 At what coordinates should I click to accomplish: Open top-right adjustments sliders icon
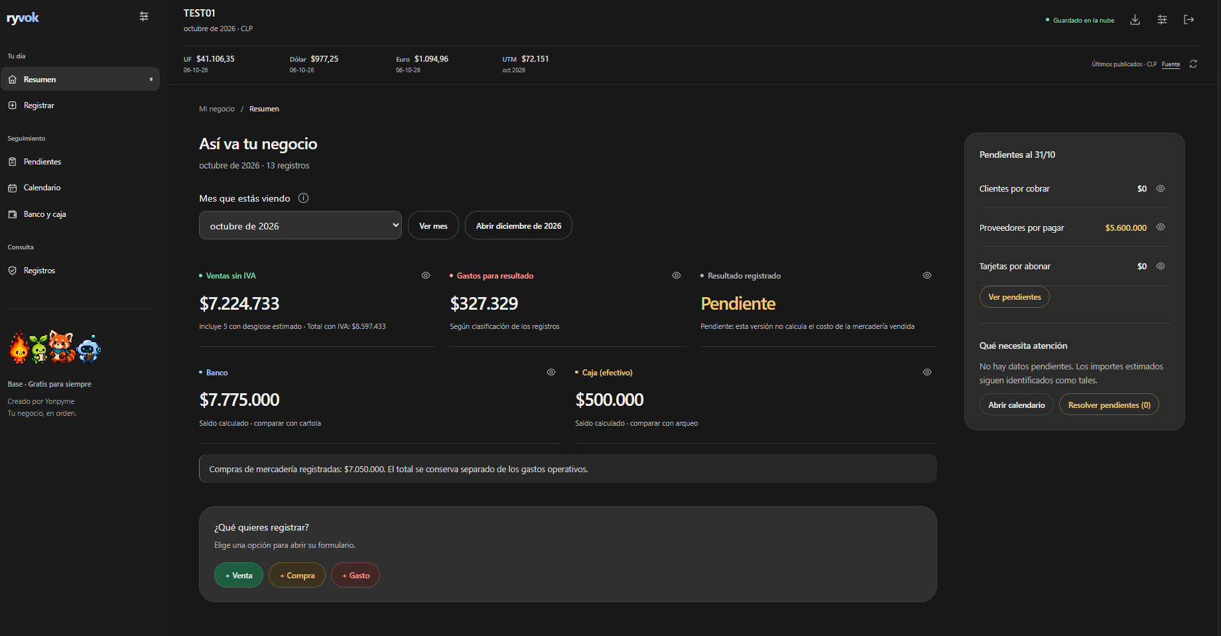pos(1162,20)
